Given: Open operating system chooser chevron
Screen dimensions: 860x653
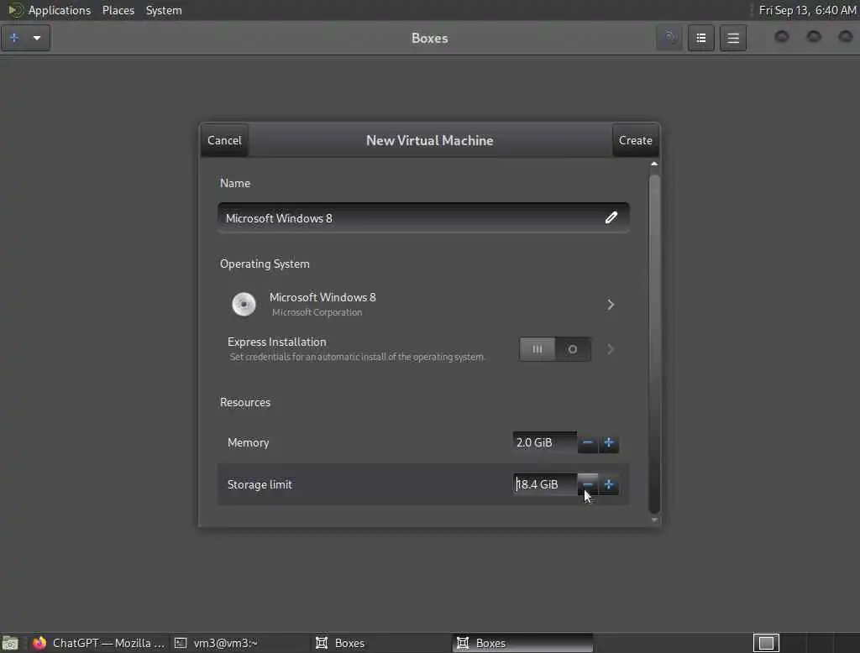Looking at the screenshot, I should [x=611, y=305].
